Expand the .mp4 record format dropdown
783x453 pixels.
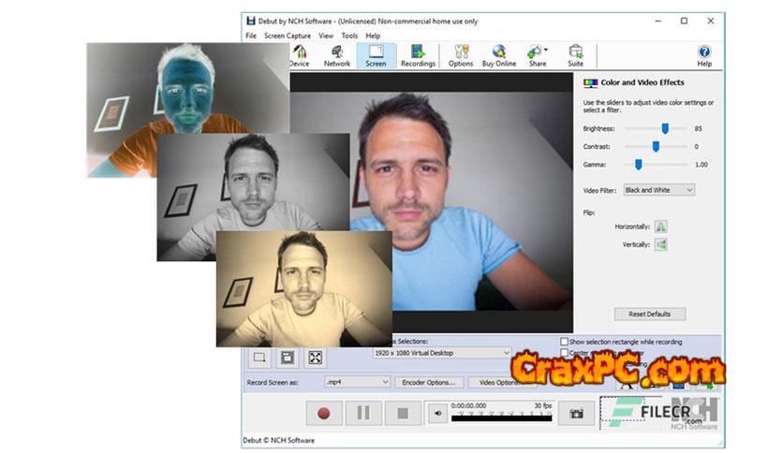[357, 382]
